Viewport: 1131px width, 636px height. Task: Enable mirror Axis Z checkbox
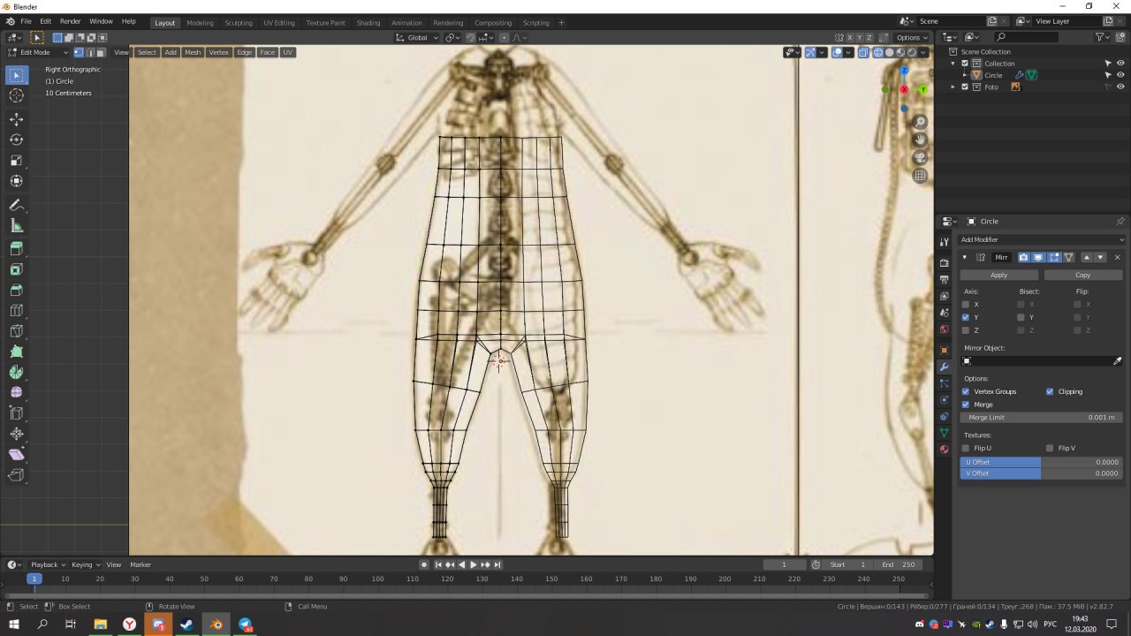(966, 329)
